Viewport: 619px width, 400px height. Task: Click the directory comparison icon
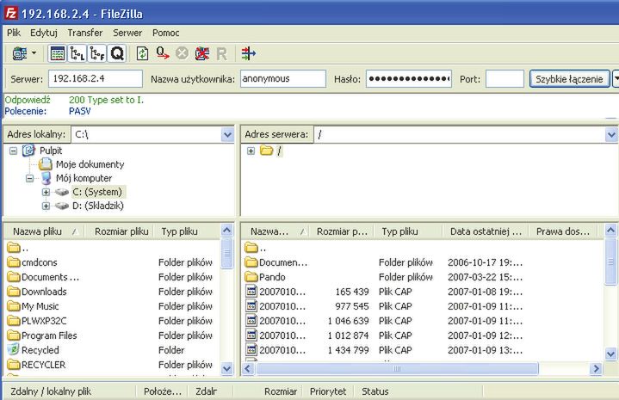pos(248,53)
